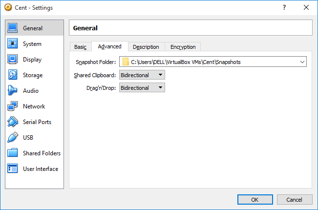
Task: Click the Cancel button
Action: (x=295, y=200)
